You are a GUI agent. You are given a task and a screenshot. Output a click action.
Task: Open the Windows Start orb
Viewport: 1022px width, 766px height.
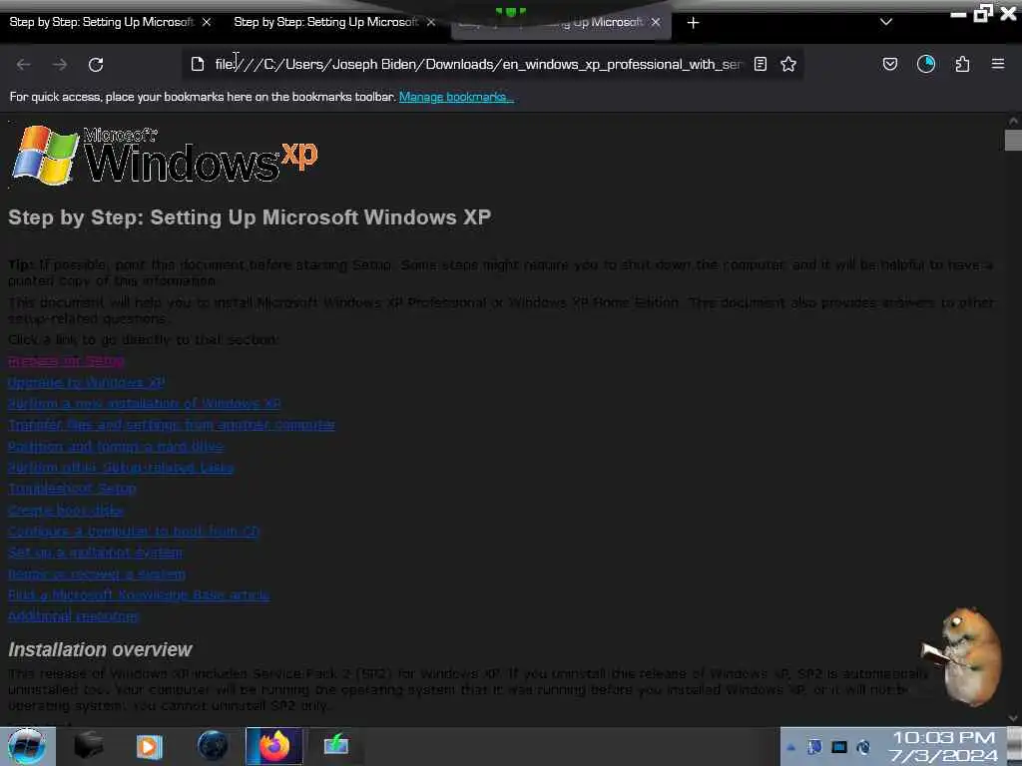(27, 746)
